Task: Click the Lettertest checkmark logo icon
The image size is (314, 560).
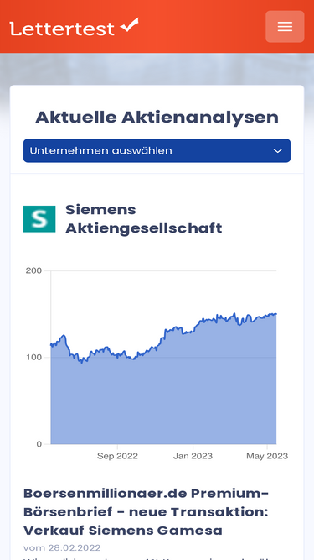Action: (x=129, y=25)
